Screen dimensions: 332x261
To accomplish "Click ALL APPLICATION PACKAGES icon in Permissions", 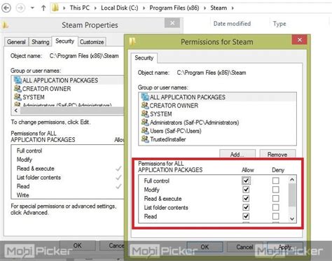I will click(145, 97).
